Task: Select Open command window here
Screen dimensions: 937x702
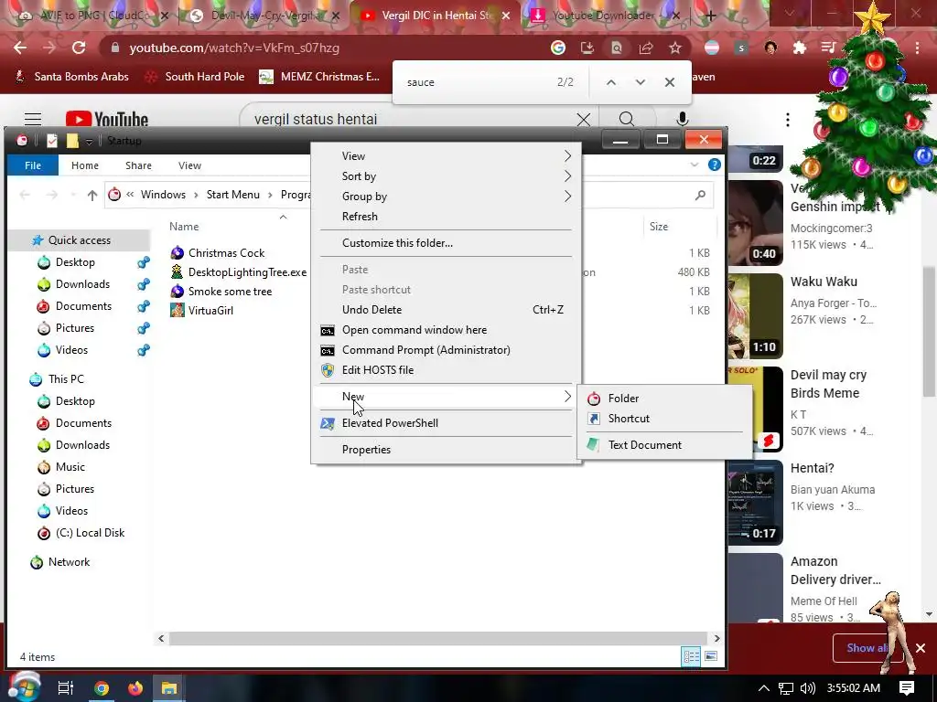Action: (x=447, y=330)
